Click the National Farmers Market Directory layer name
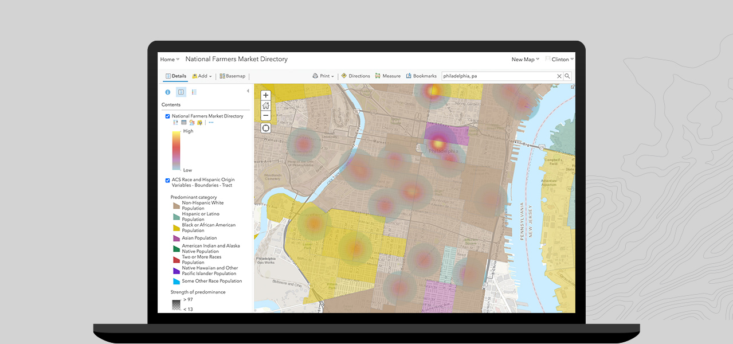This screenshot has width=733, height=344. tap(207, 116)
